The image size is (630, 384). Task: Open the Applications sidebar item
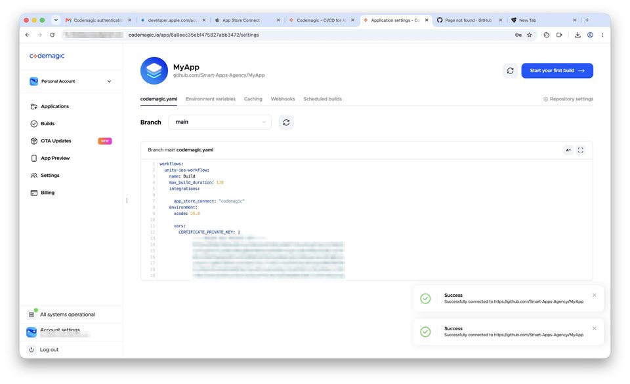(x=54, y=106)
